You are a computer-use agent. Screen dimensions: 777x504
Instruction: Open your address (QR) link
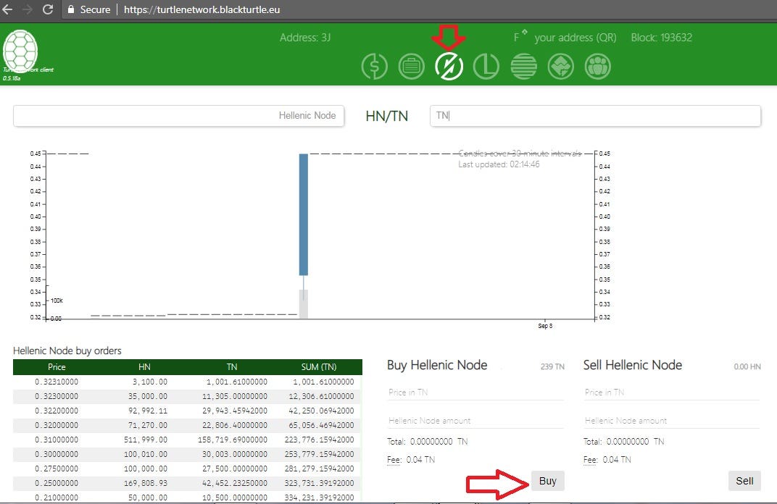[x=576, y=38]
